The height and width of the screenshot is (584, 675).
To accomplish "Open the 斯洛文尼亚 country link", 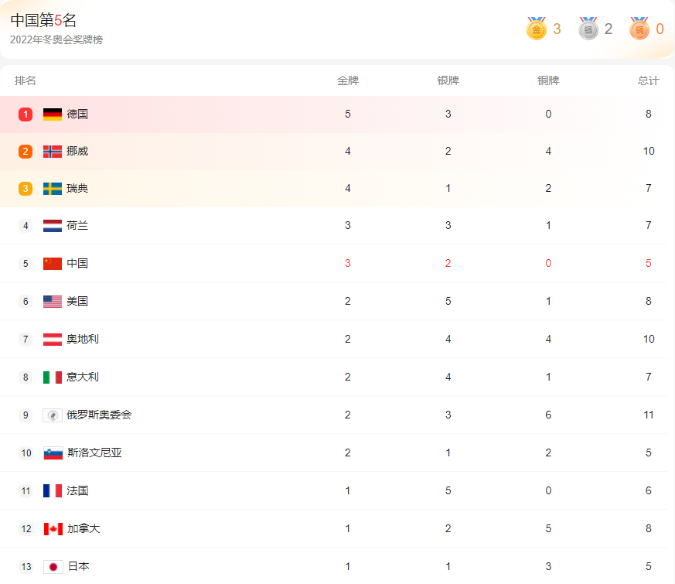I will 94,453.
